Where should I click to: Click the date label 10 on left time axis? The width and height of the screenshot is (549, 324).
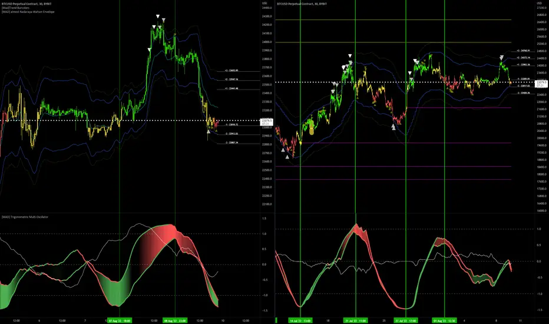[x=223, y=320]
